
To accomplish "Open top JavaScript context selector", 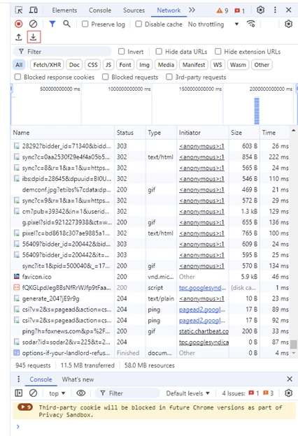I will pos(57,393).
